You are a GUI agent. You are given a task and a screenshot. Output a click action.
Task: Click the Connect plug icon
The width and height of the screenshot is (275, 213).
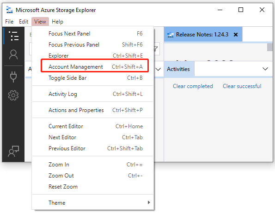click(13, 77)
